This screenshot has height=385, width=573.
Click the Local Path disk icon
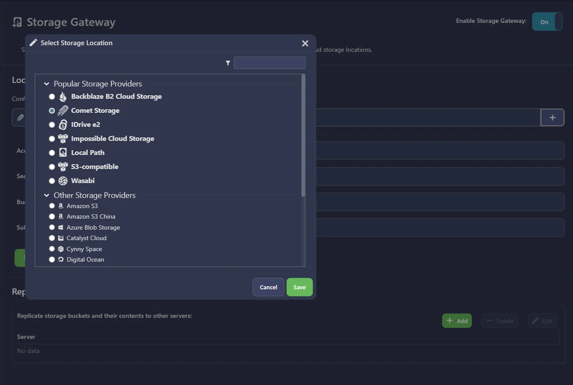tap(63, 153)
